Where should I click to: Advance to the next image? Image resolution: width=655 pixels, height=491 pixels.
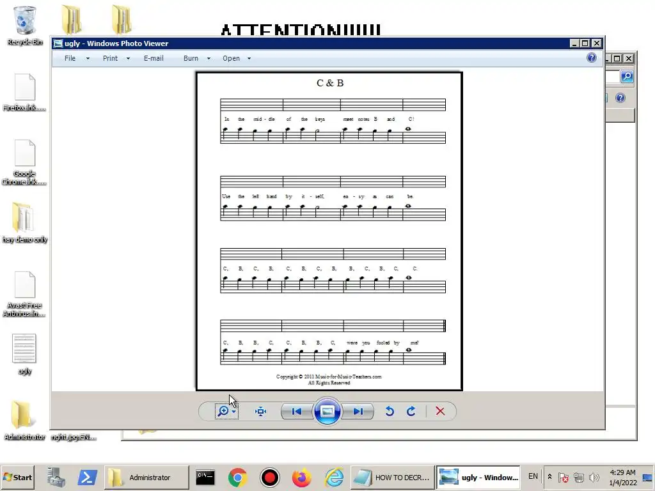[x=358, y=411]
